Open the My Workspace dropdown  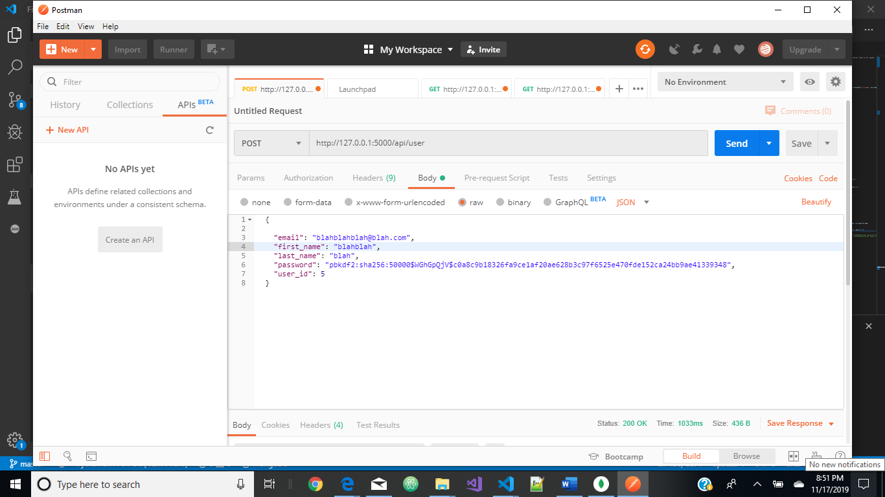[409, 49]
